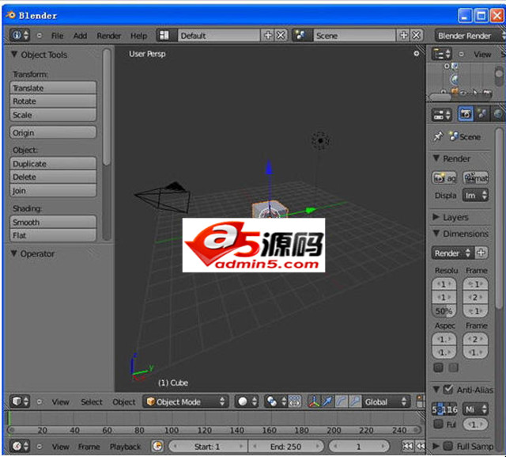Toggle the Full Samp panel checkbox
This screenshot has width=506, height=457.
coord(448,447)
